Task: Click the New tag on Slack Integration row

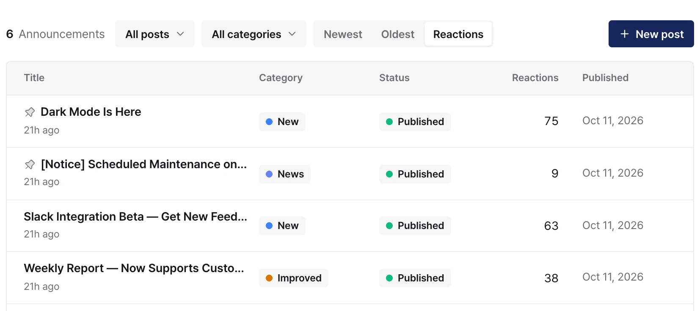Action: point(282,226)
